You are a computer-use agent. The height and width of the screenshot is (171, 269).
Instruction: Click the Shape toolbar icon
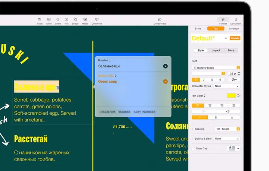pos(75,20)
